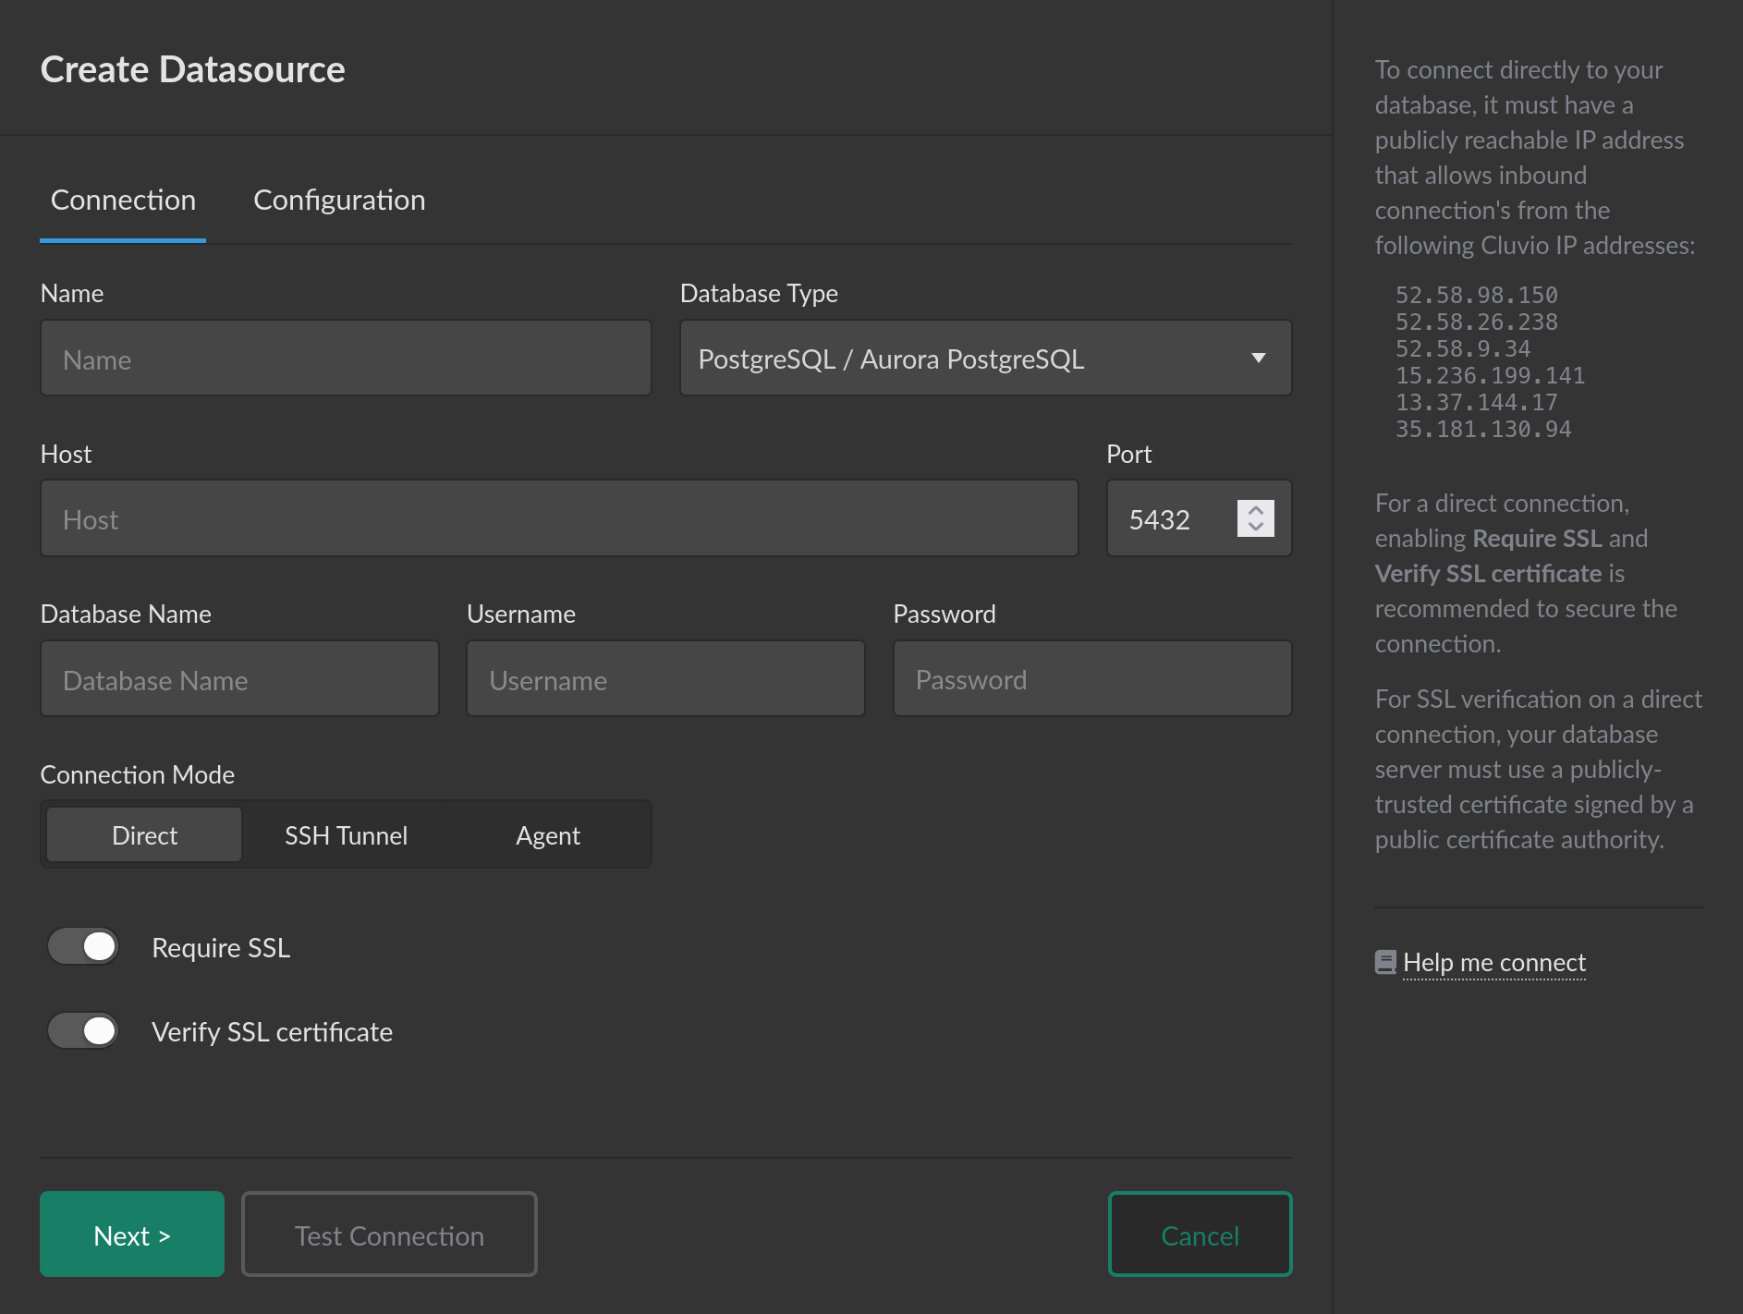
Task: Select SSH Tunnel connection mode
Action: (346, 834)
